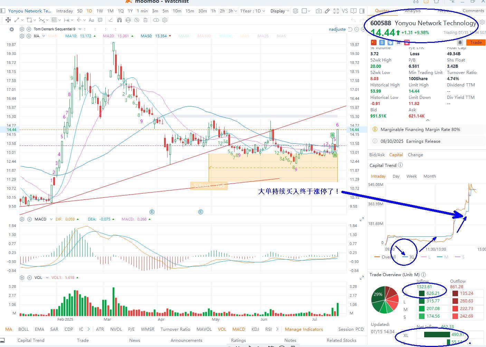Show capital trend info tooltip icon
Screen dimensions: 486x347
click(x=400, y=165)
